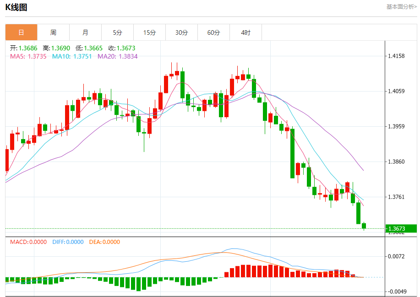Switch to the 月 monthly tab
The width and height of the screenshot is (420, 297).
(x=85, y=32)
